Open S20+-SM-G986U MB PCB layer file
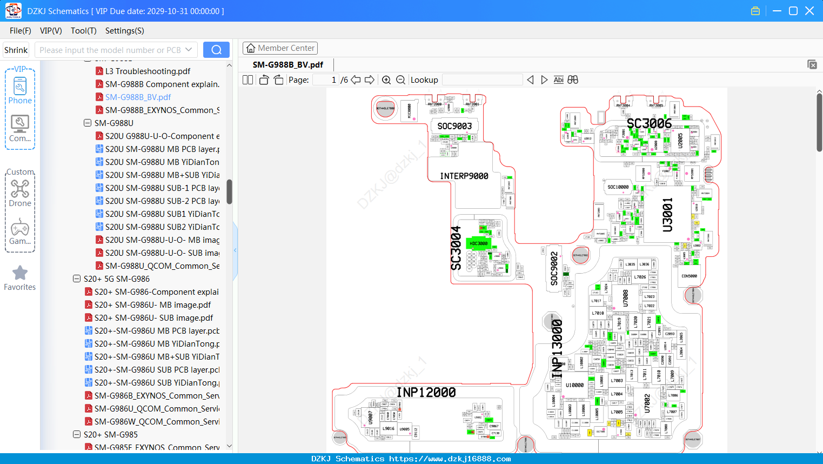823x464 pixels. pos(157,330)
